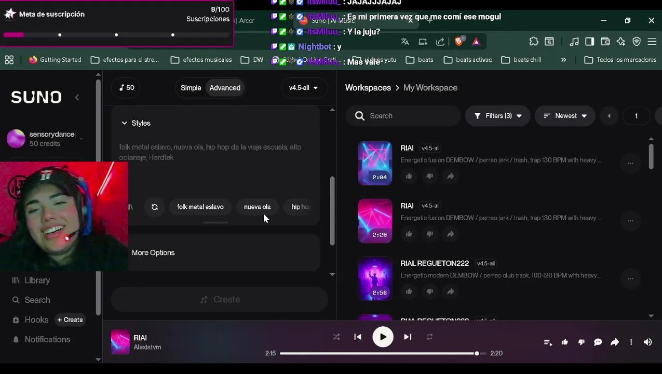662x374 pixels.
Task: Refresh suggested style tags
Action: [x=155, y=207]
